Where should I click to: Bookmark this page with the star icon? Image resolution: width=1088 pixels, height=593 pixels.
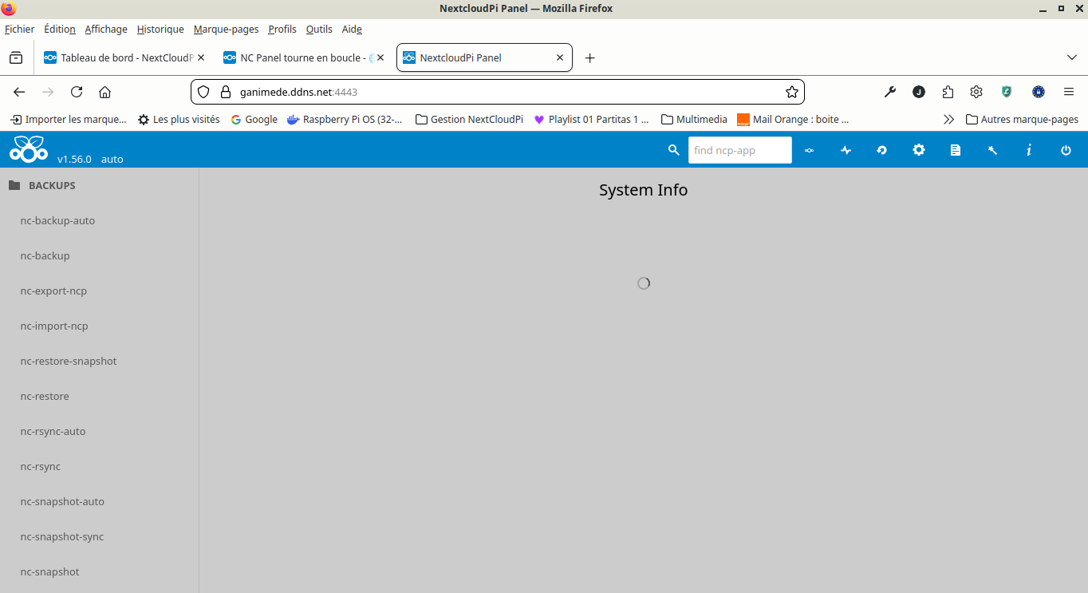pyautogui.click(x=792, y=92)
